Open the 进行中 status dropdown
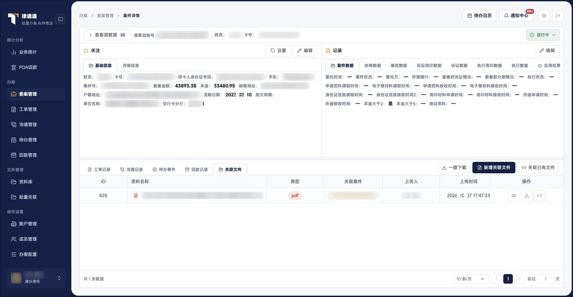The image size is (573, 297). pyautogui.click(x=543, y=35)
